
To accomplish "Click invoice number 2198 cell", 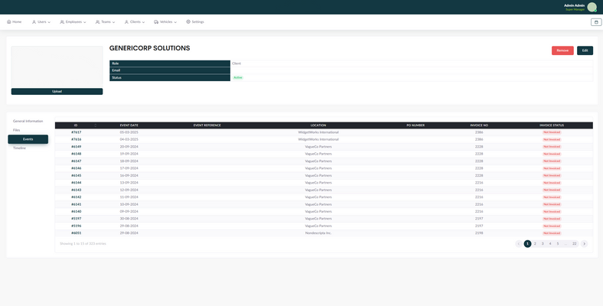I will point(479,233).
